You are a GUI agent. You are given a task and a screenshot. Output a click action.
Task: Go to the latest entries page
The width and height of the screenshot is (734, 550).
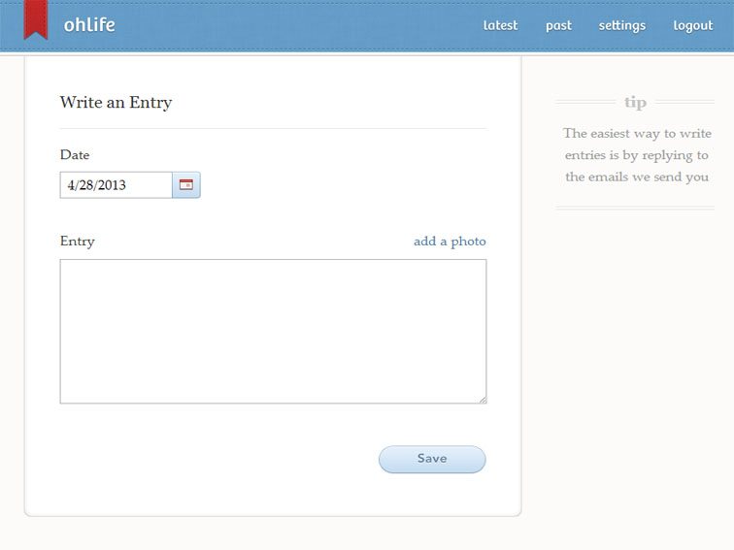click(x=500, y=25)
